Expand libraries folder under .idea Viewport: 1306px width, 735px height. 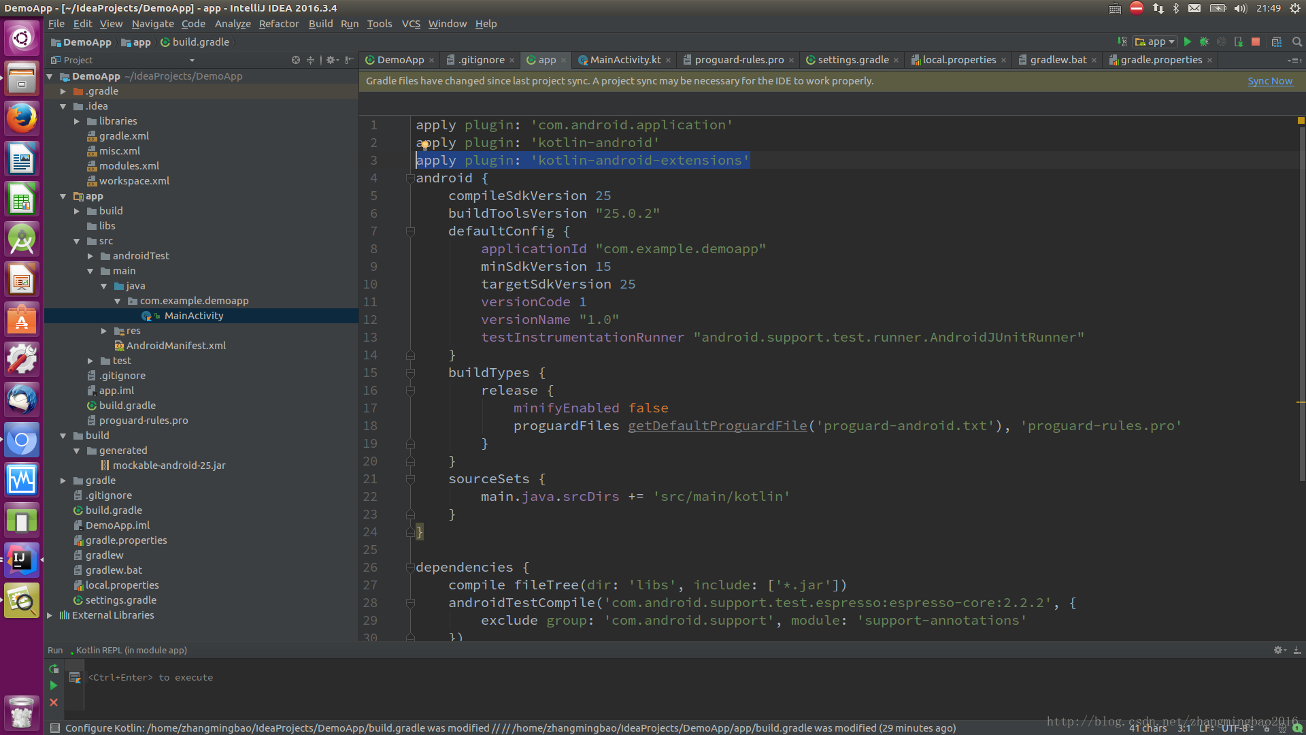pyautogui.click(x=77, y=121)
